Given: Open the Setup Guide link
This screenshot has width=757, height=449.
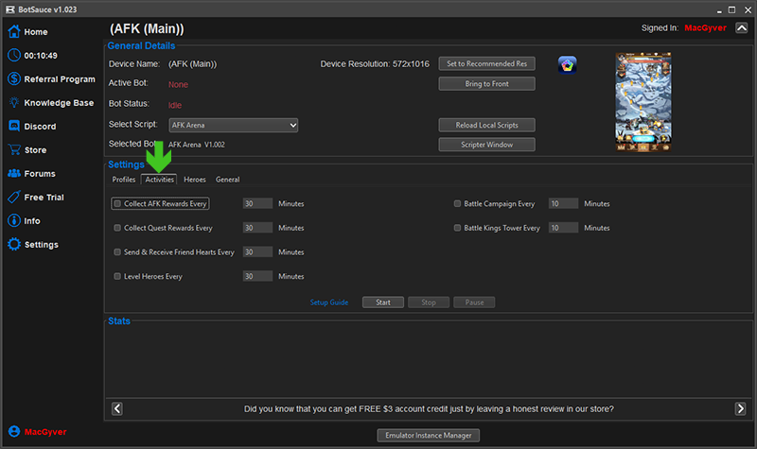Looking at the screenshot, I should pos(329,302).
